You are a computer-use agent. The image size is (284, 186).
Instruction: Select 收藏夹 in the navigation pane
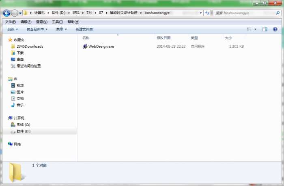(x=19, y=40)
